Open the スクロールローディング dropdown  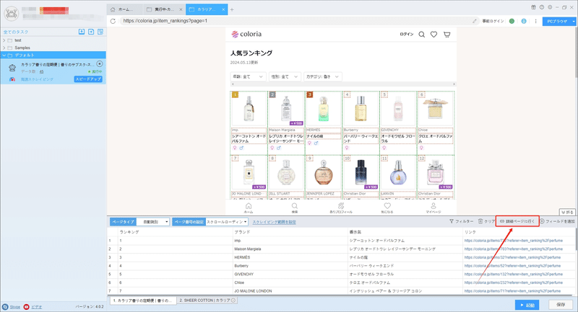click(227, 222)
